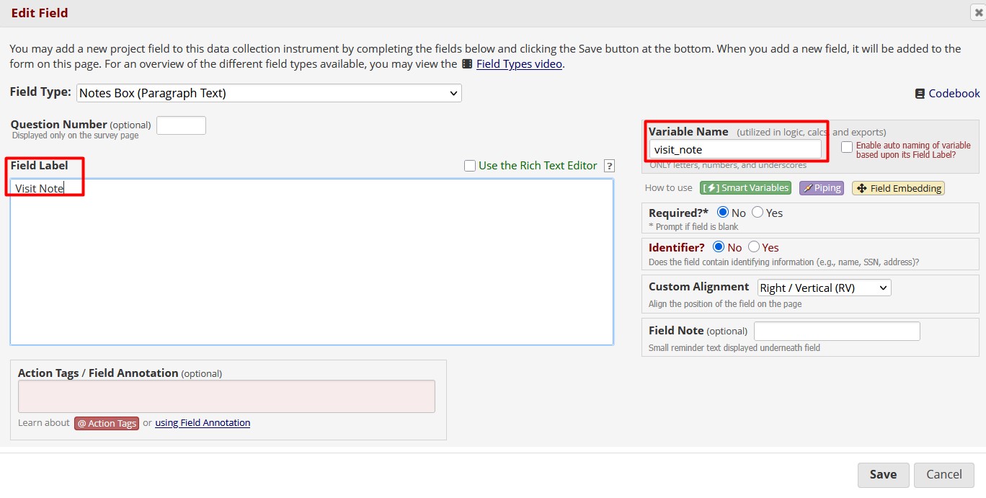The height and width of the screenshot is (498, 986).
Task: Enable the Use the Rich Text Editor checkbox
Action: 469,165
